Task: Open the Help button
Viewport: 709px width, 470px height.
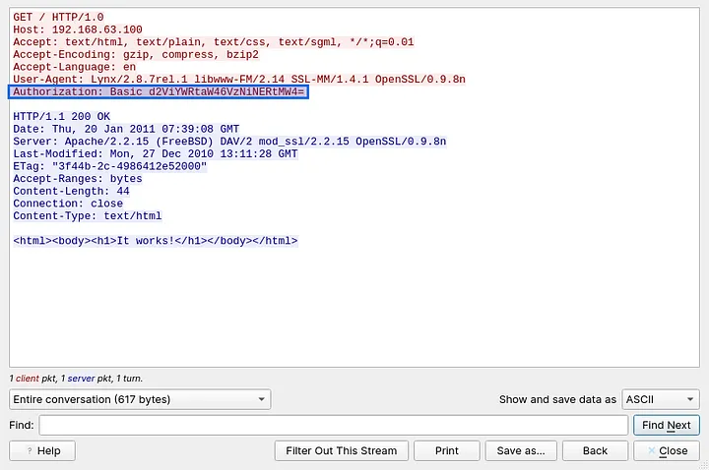Action: tap(42, 451)
